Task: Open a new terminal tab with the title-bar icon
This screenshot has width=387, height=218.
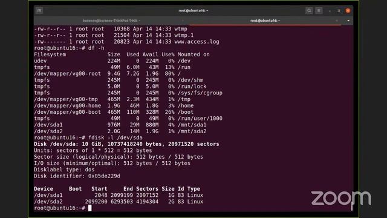Action: tap(39, 11)
